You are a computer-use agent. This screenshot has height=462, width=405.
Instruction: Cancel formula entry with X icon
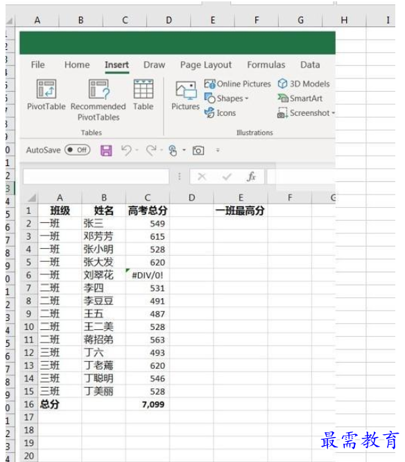(202, 176)
